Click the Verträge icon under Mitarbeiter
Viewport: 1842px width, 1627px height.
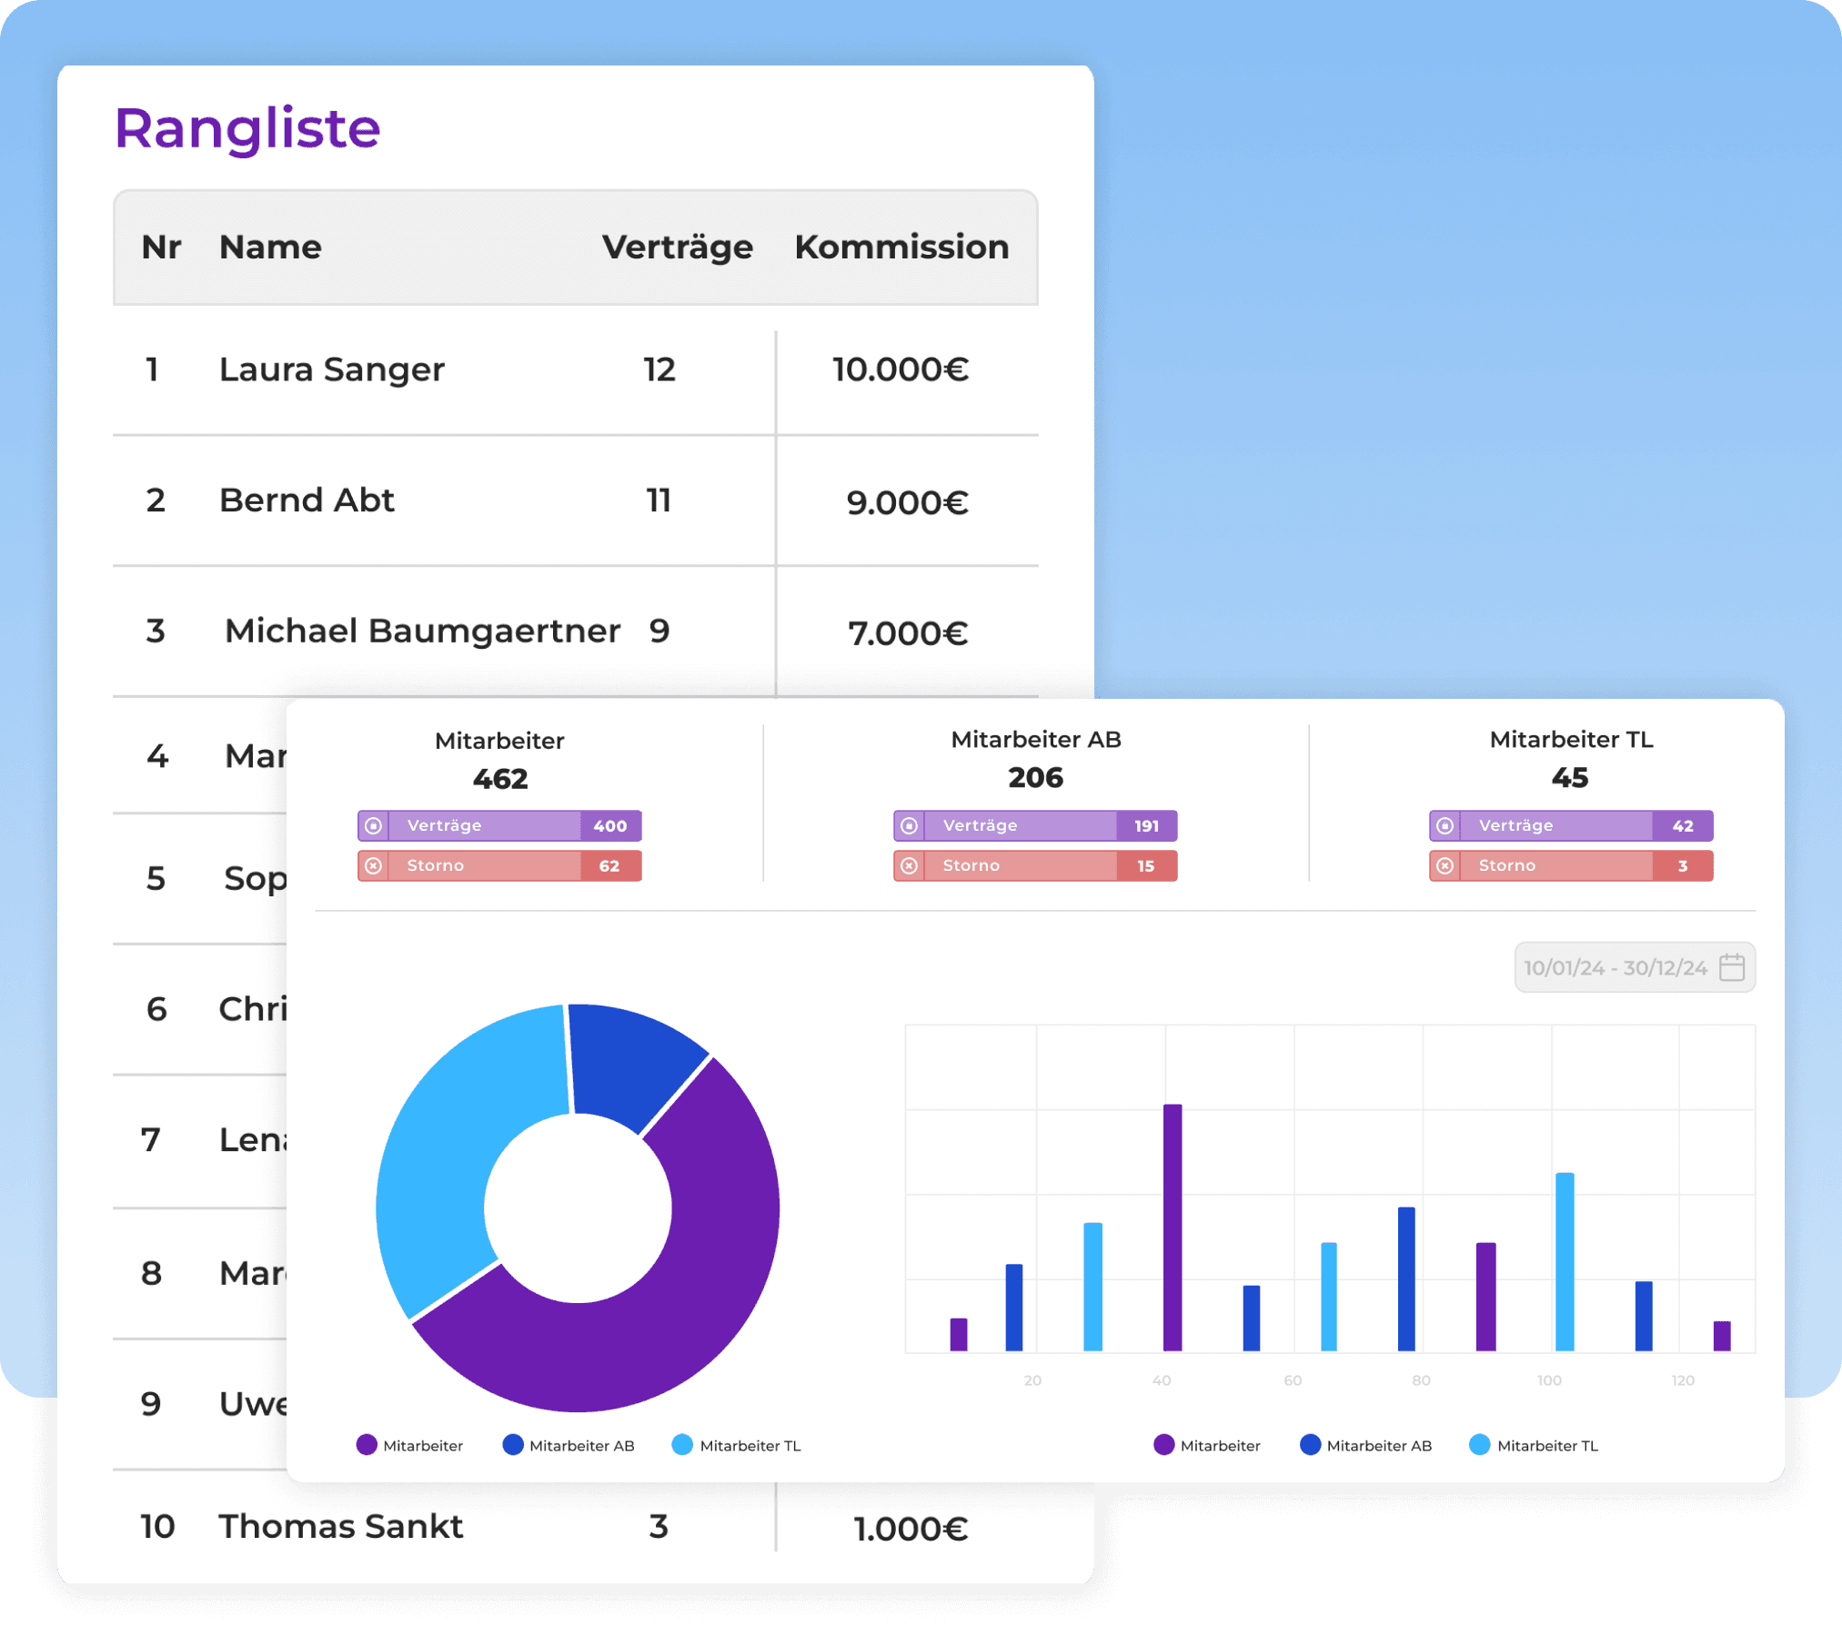pos(373,825)
